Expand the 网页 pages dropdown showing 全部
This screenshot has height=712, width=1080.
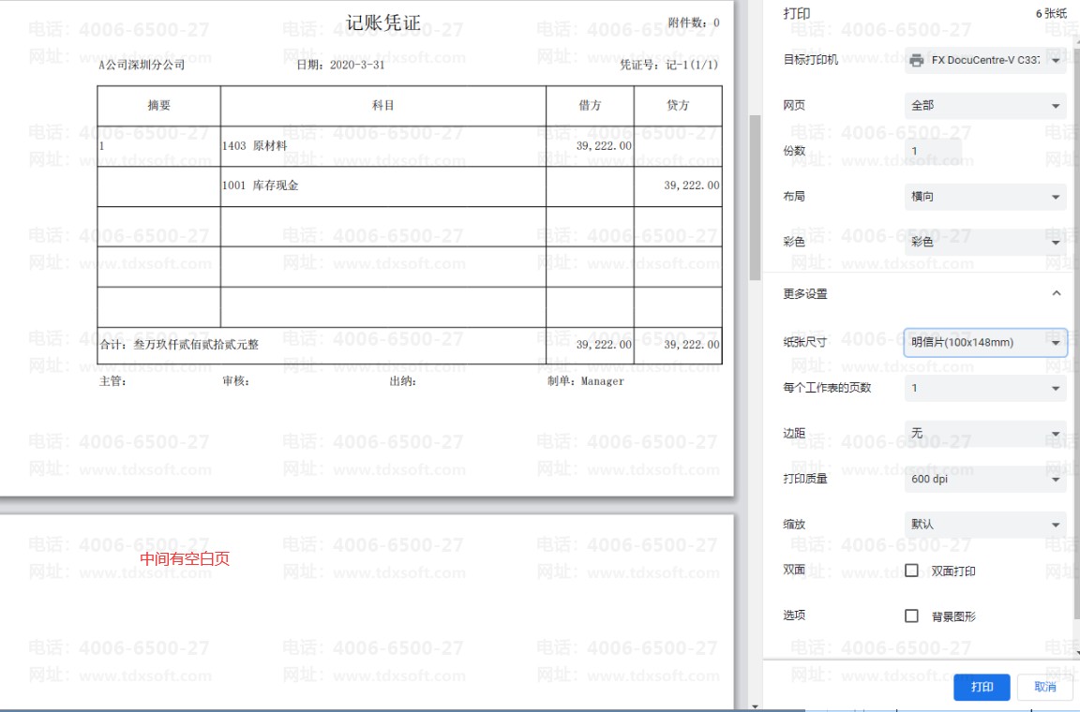[x=984, y=106]
